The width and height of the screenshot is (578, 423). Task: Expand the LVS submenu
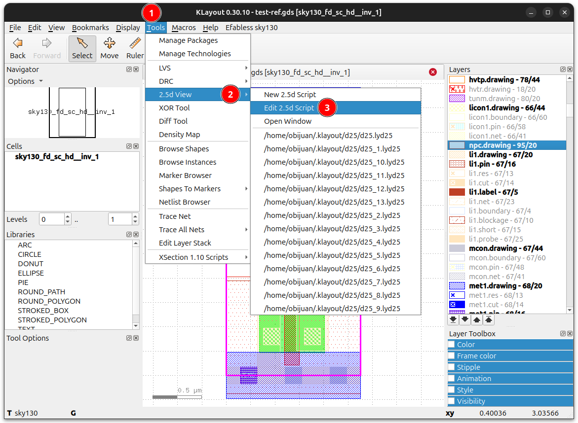point(198,68)
